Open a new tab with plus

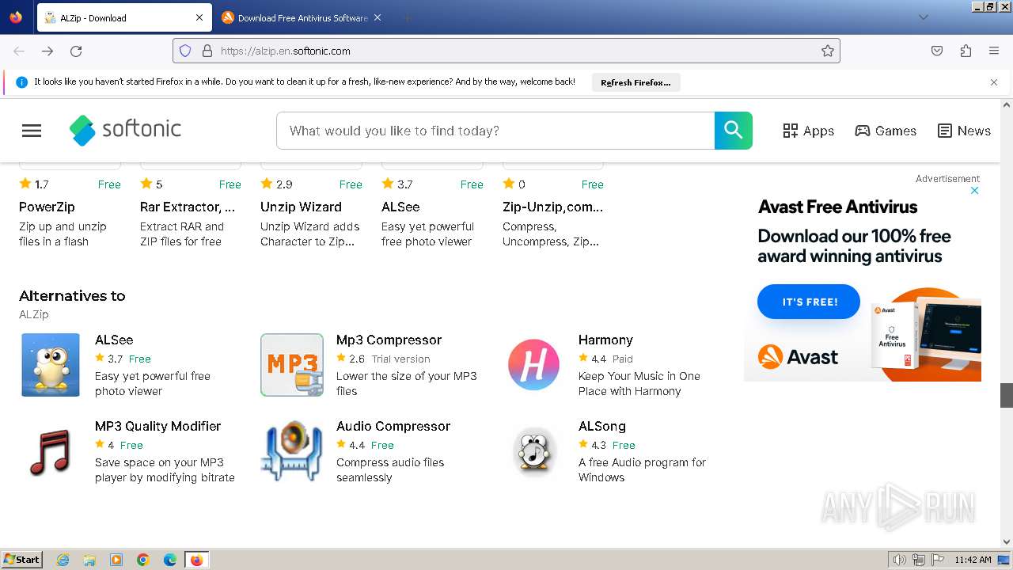click(x=407, y=17)
